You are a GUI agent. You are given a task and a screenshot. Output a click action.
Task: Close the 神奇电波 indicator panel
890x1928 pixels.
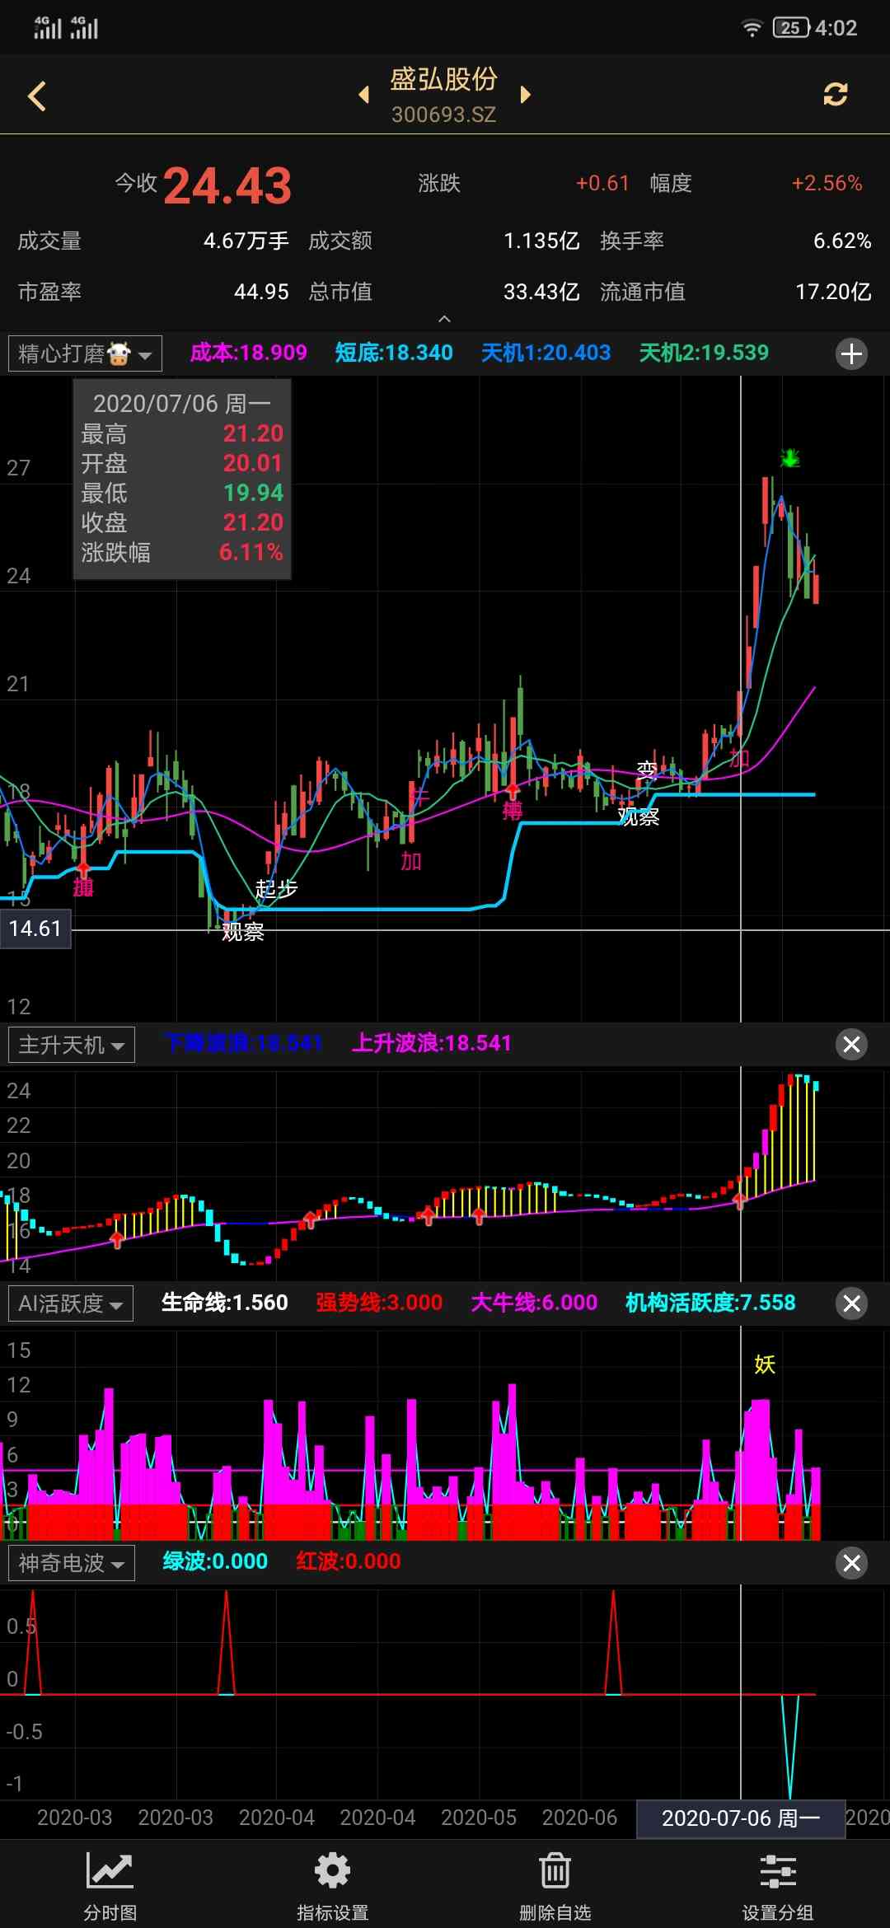[851, 1563]
